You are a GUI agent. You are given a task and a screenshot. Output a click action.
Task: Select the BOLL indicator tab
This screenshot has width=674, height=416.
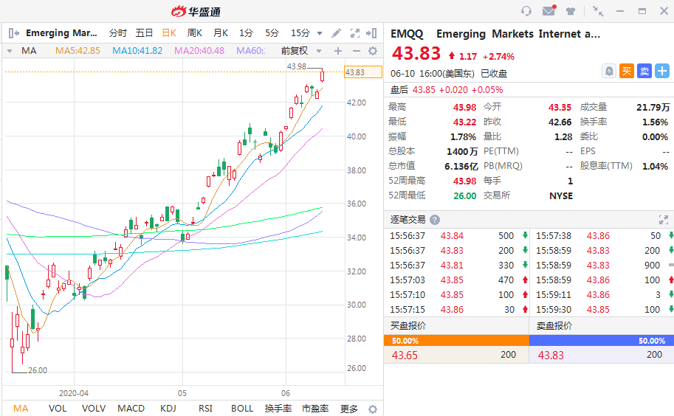click(242, 409)
